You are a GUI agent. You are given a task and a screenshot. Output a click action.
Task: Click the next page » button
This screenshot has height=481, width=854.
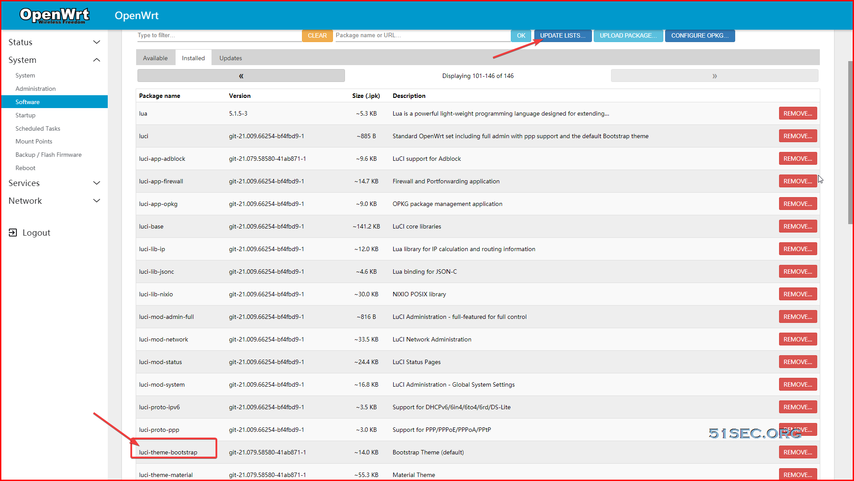click(714, 76)
